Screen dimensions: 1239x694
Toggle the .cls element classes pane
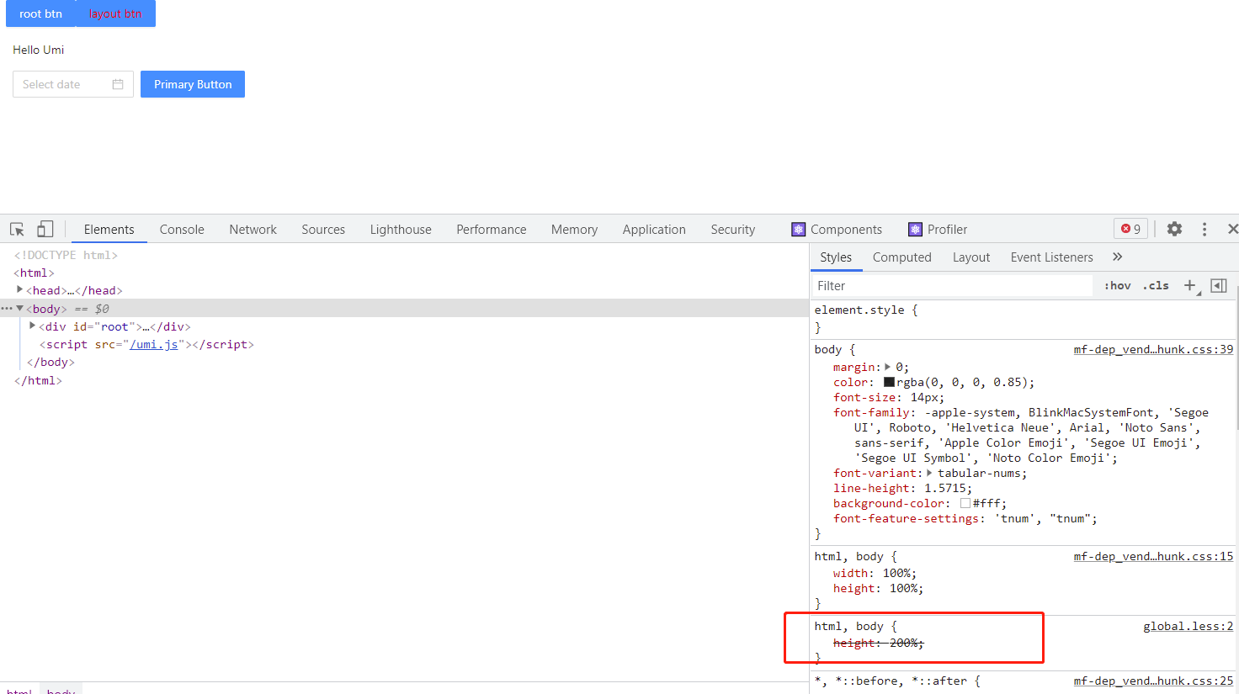[1155, 285]
